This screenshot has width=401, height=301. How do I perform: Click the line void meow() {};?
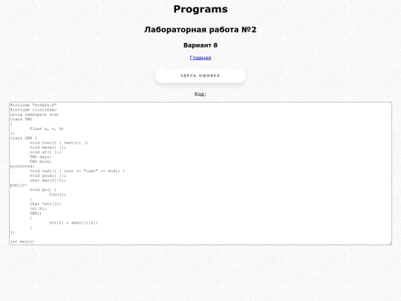48,147
